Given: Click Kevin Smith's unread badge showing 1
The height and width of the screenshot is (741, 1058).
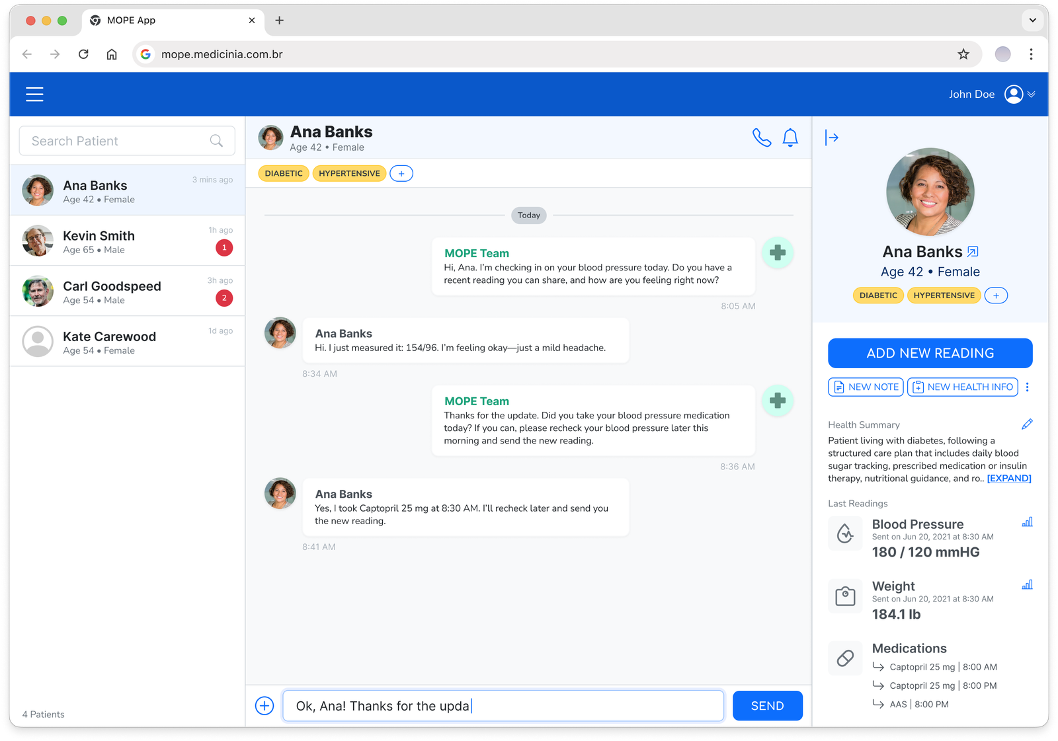Looking at the screenshot, I should coord(224,248).
